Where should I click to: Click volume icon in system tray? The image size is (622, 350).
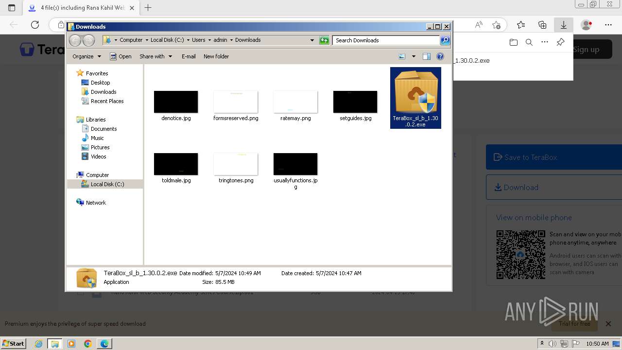point(553,344)
